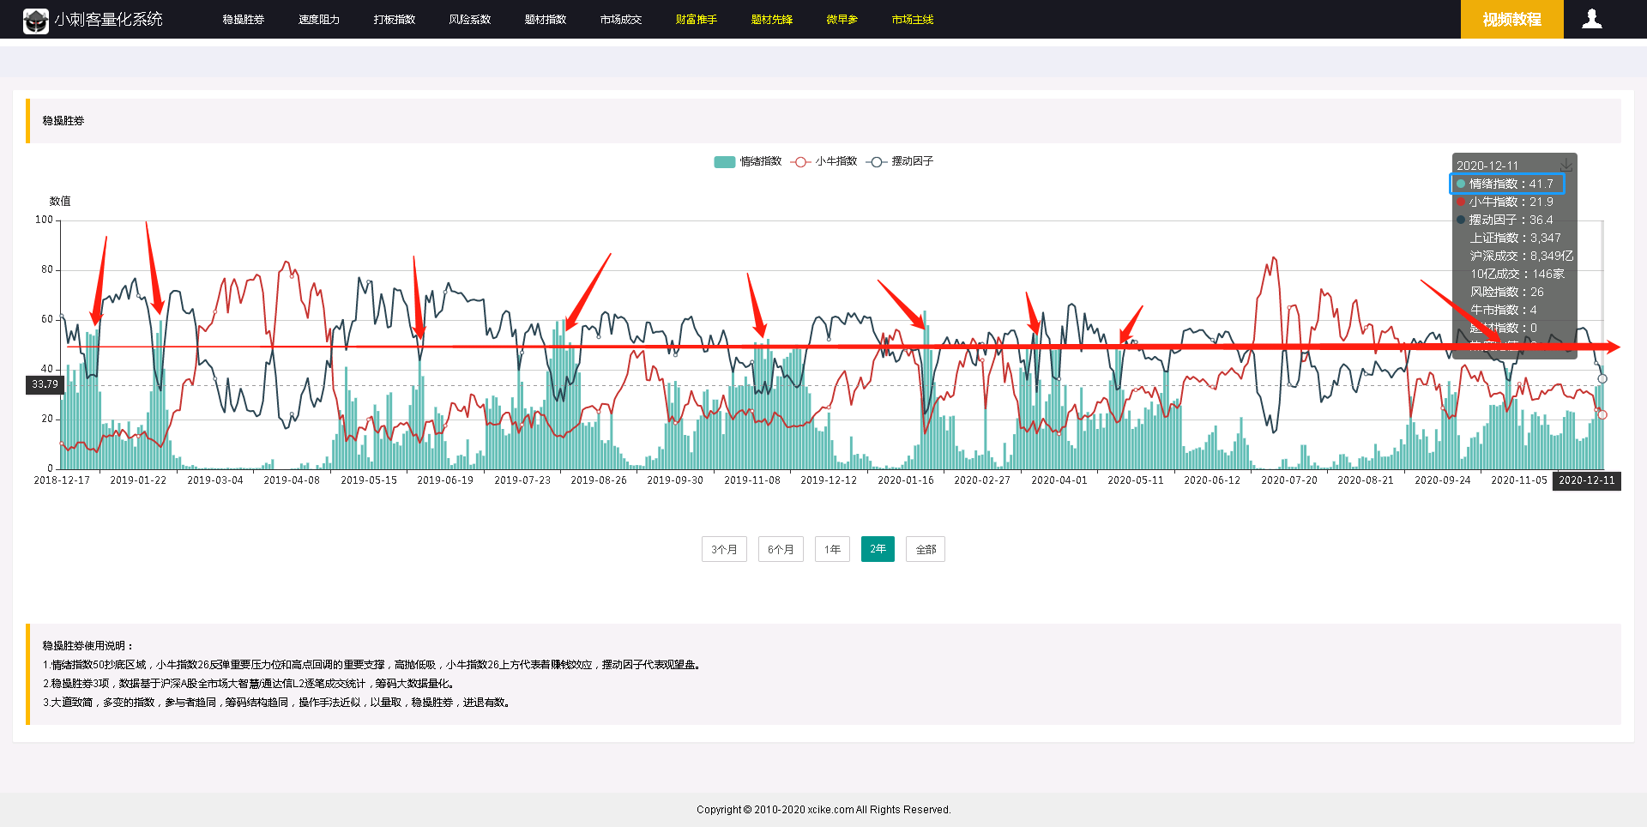The height and width of the screenshot is (827, 1647).
Task: Click 摆动因子：36.4 in tooltip
Action: click(1505, 220)
